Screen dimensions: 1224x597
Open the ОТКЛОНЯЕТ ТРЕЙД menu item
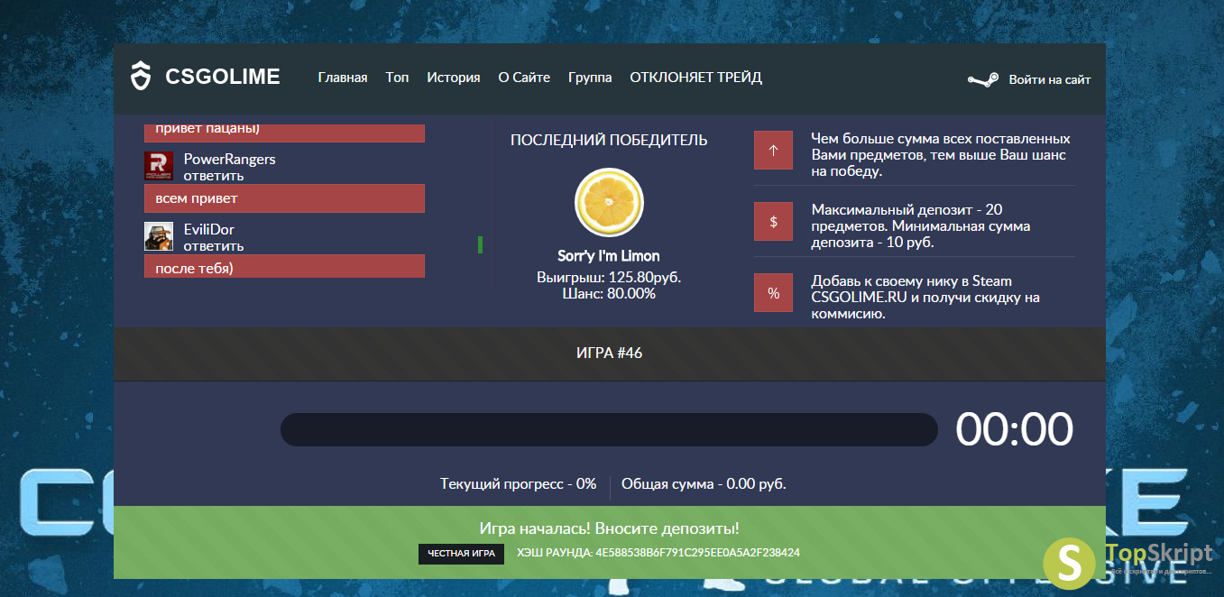[x=696, y=78]
